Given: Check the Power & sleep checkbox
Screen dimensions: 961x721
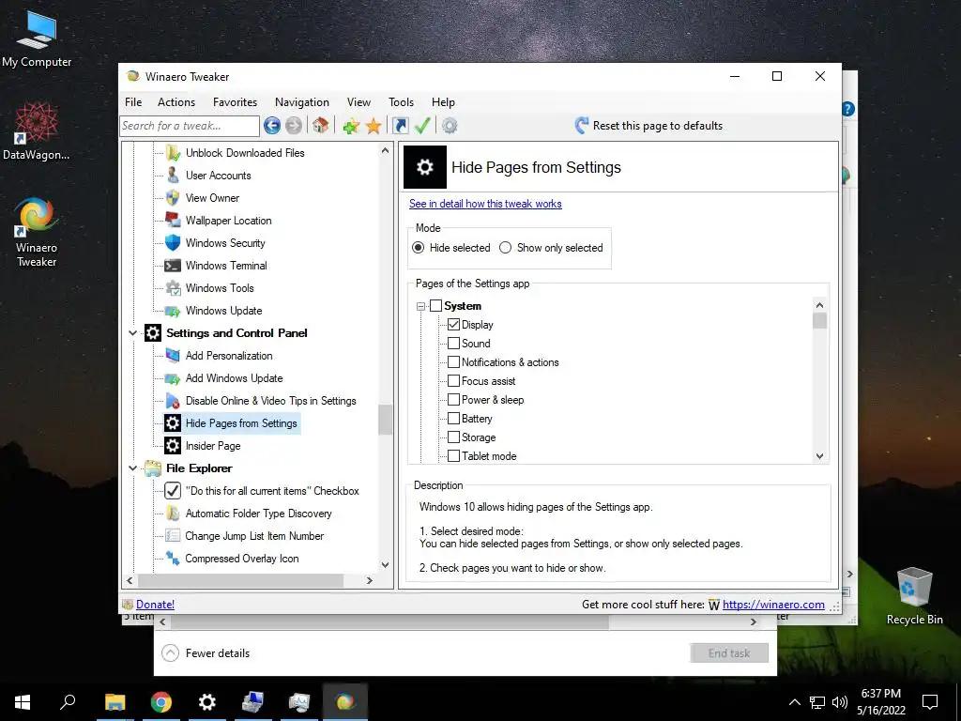Looking at the screenshot, I should [x=453, y=400].
